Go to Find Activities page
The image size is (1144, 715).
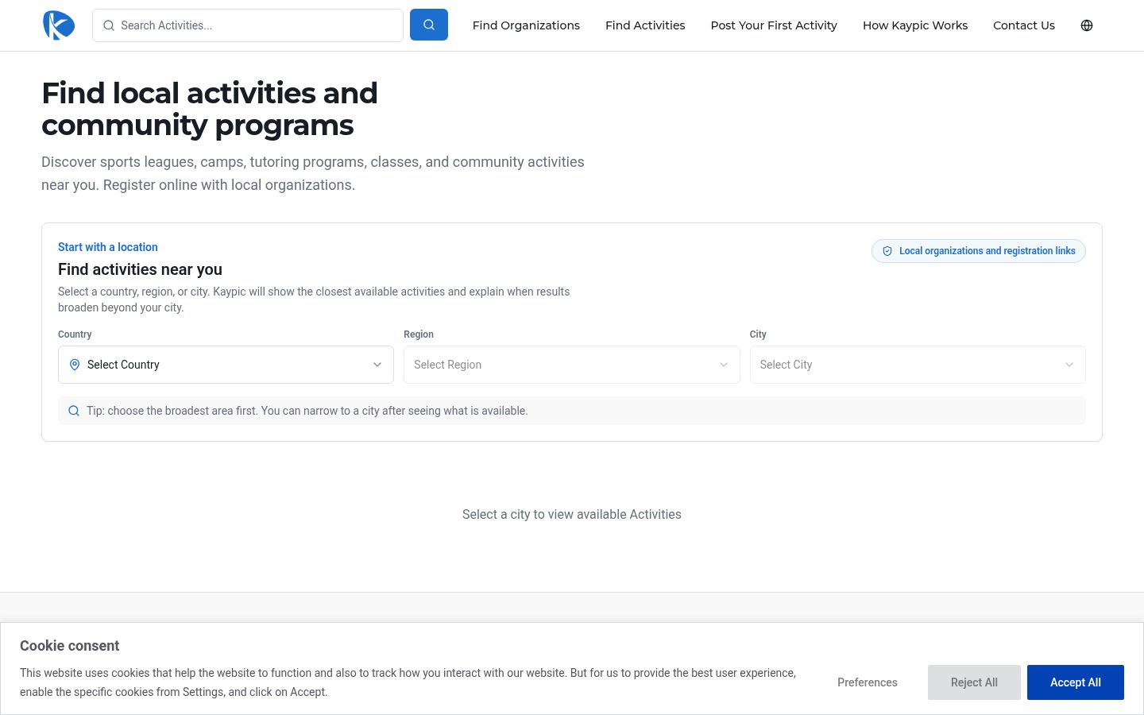coord(645,25)
